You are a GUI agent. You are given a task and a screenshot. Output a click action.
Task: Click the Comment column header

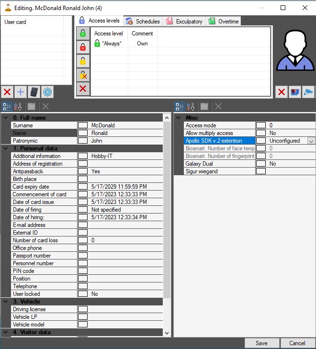(x=142, y=34)
